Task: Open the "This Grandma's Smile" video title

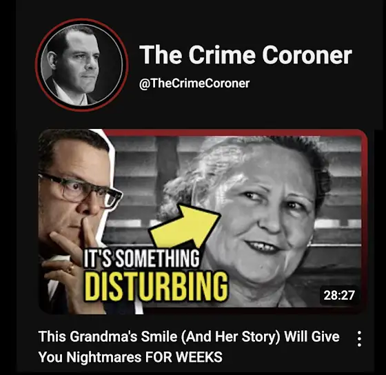Action: pyautogui.click(x=189, y=347)
